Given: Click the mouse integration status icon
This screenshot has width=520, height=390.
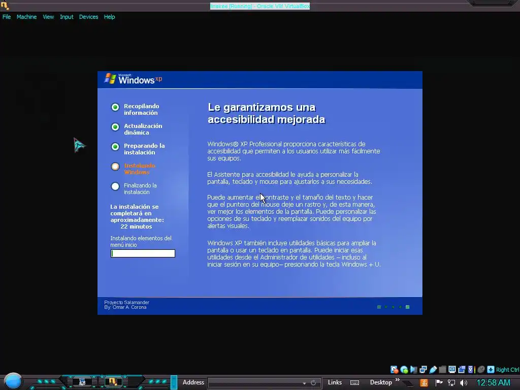Looking at the screenshot, I should pos(481,370).
